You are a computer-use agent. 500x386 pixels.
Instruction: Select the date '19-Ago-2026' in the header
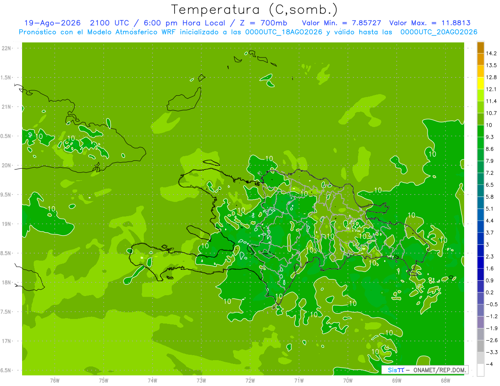coord(52,23)
